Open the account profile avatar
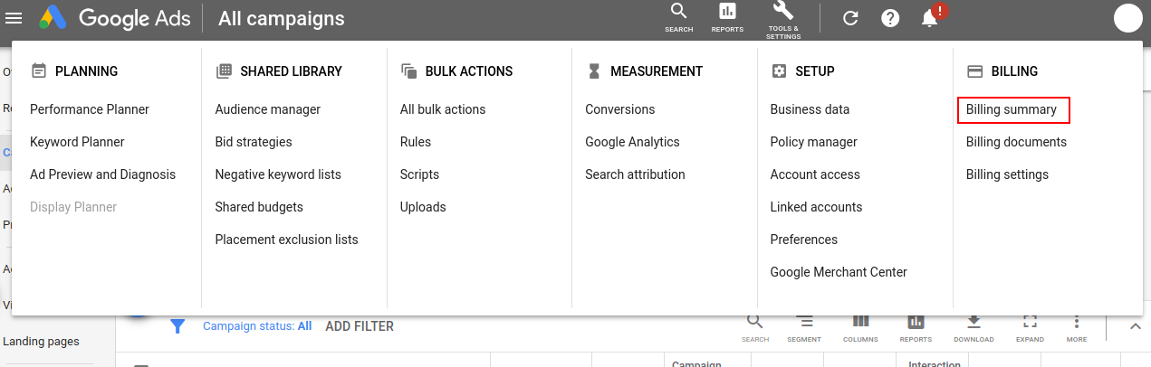 pos(1127,18)
